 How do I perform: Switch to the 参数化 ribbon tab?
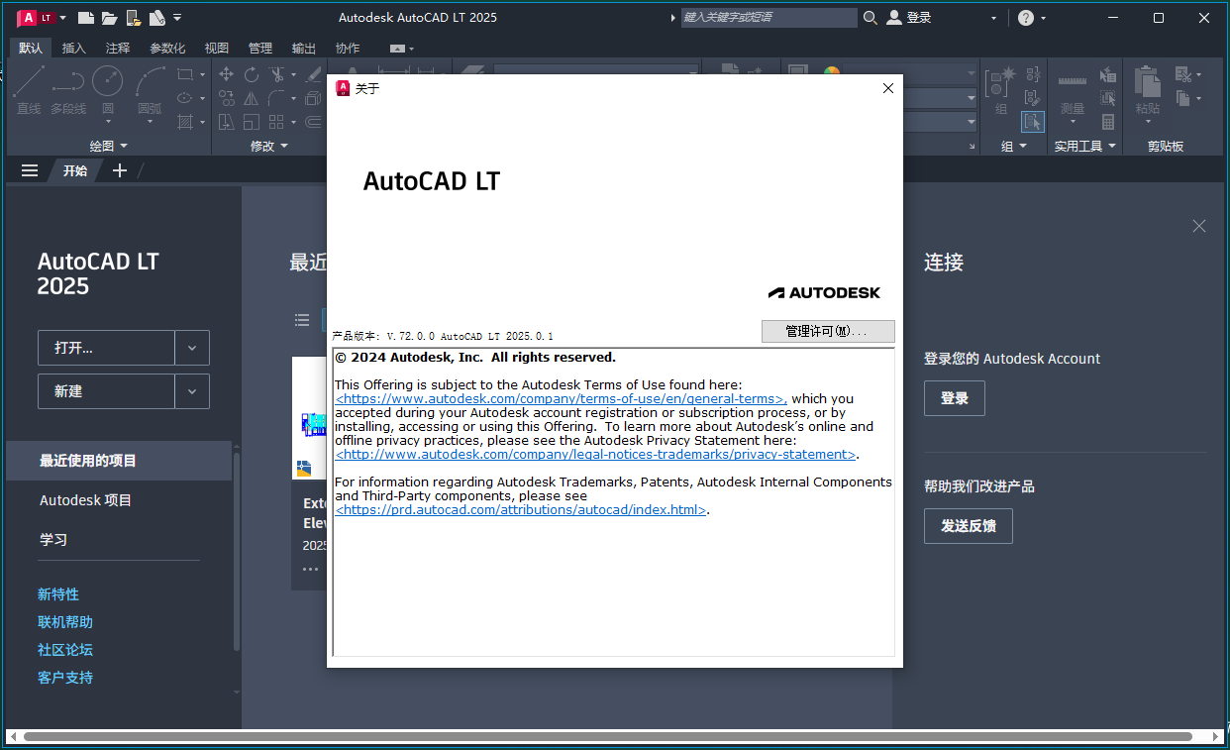167,49
